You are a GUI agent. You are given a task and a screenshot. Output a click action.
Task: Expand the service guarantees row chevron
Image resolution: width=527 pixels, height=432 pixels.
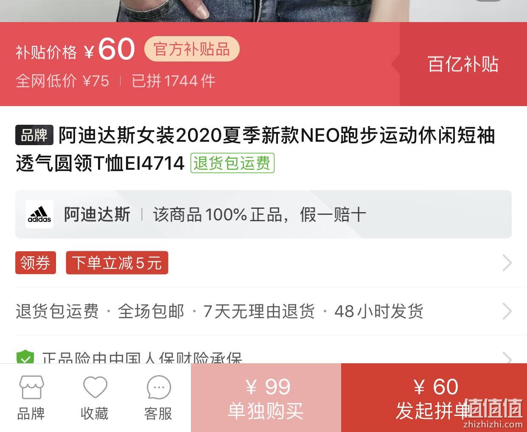point(507,311)
